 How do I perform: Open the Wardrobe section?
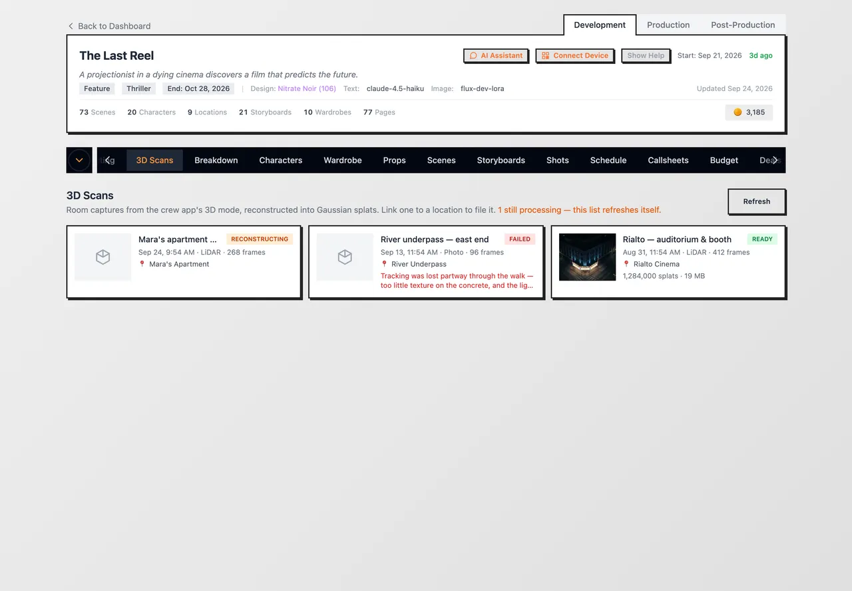point(343,160)
